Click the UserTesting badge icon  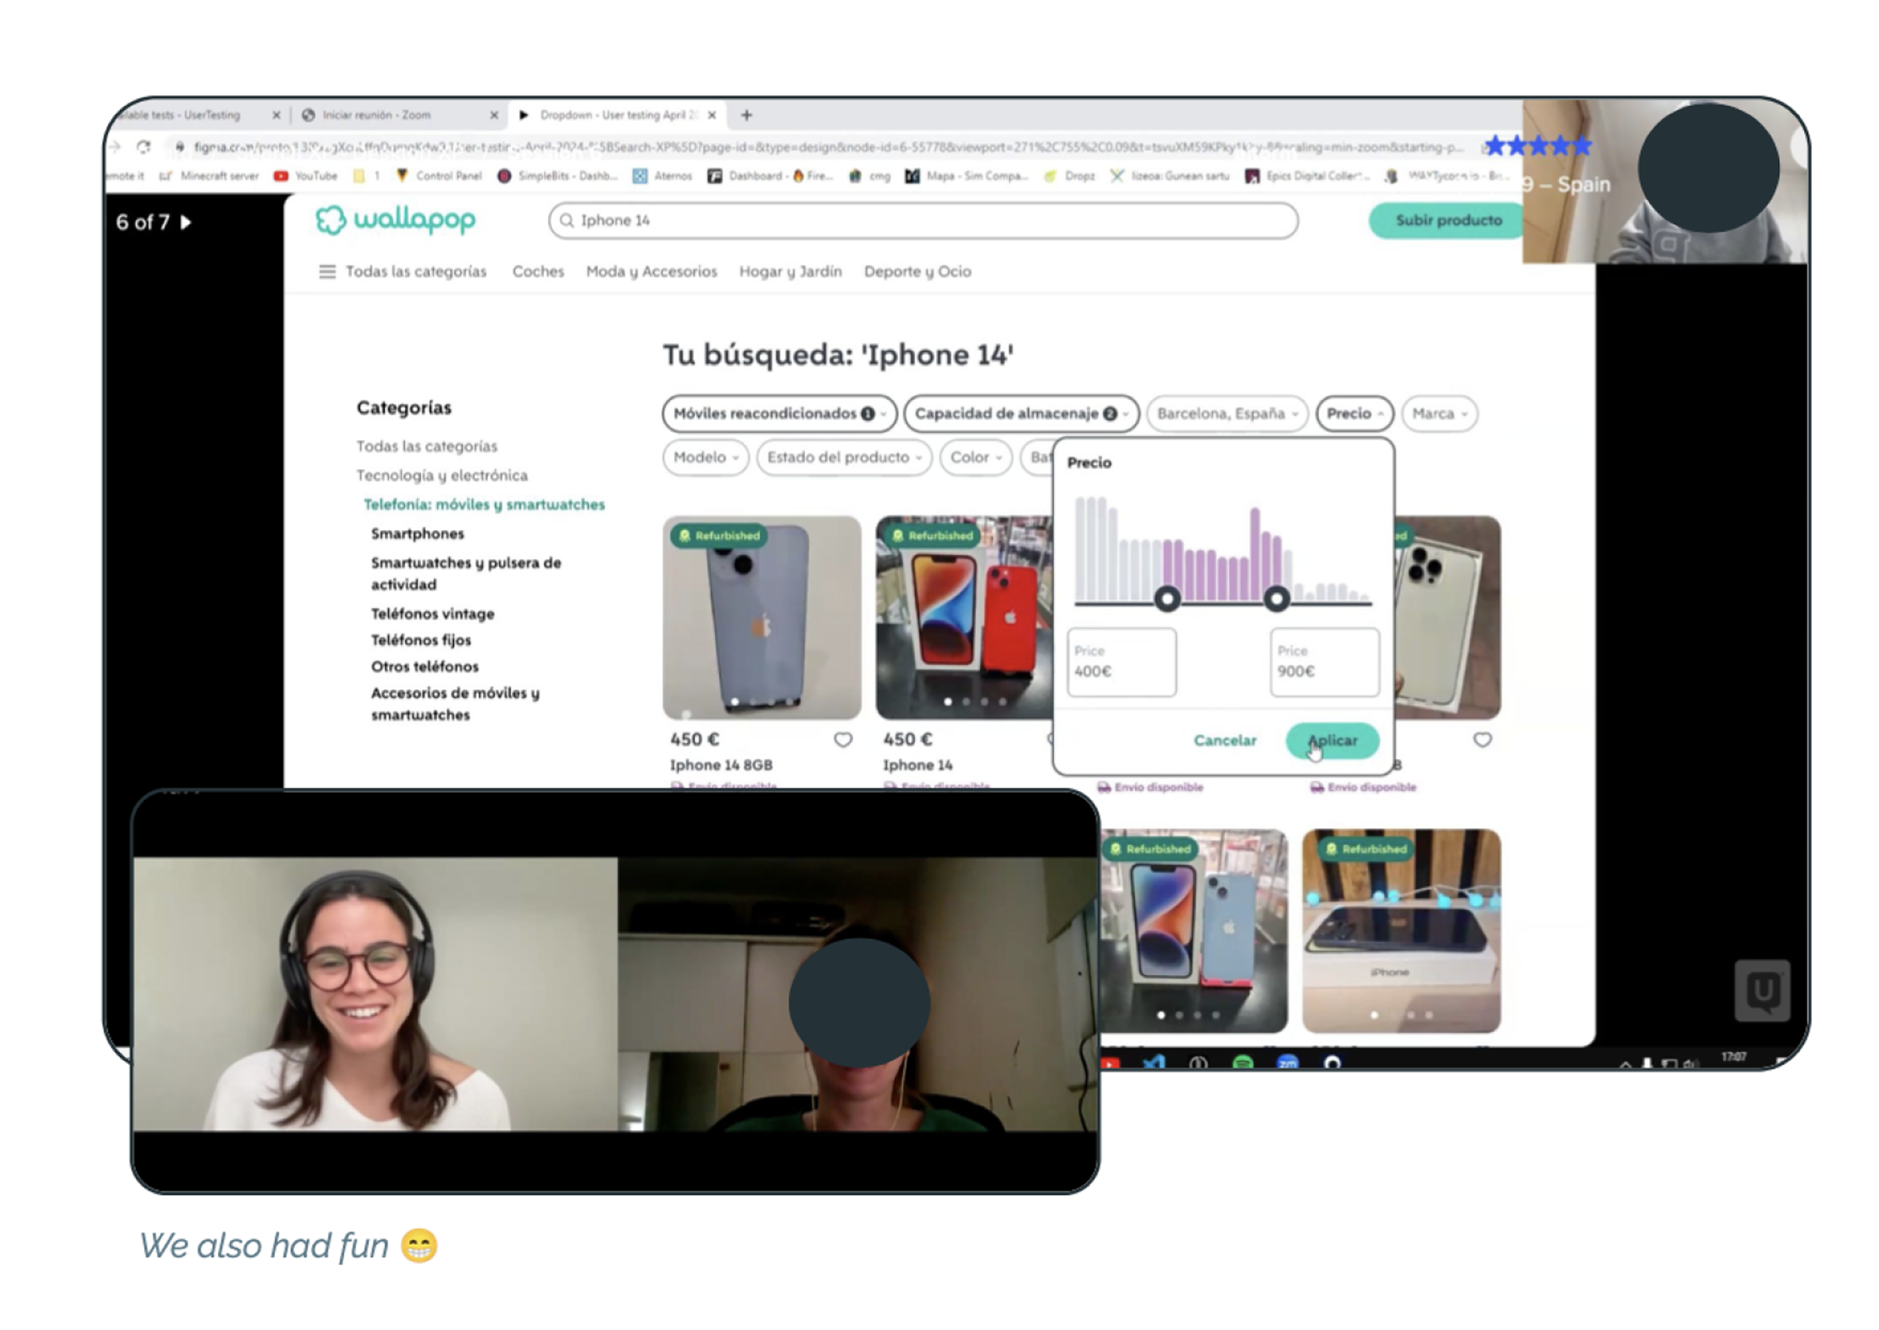[x=1761, y=990]
